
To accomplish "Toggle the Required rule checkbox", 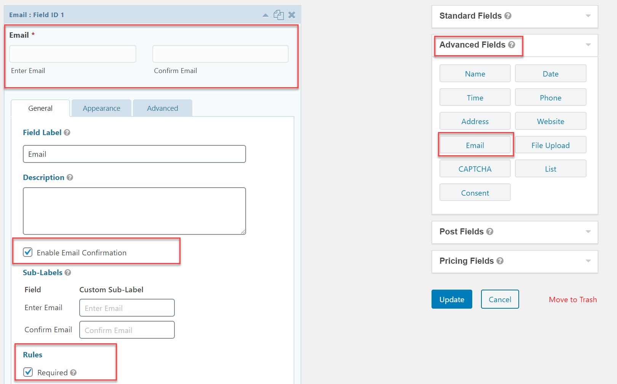I will click(x=28, y=372).
